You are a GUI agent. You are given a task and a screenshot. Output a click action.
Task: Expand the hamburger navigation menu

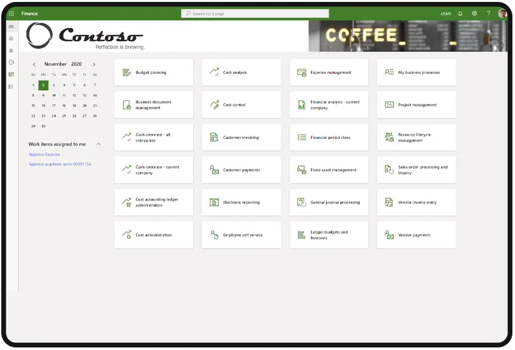(x=11, y=26)
